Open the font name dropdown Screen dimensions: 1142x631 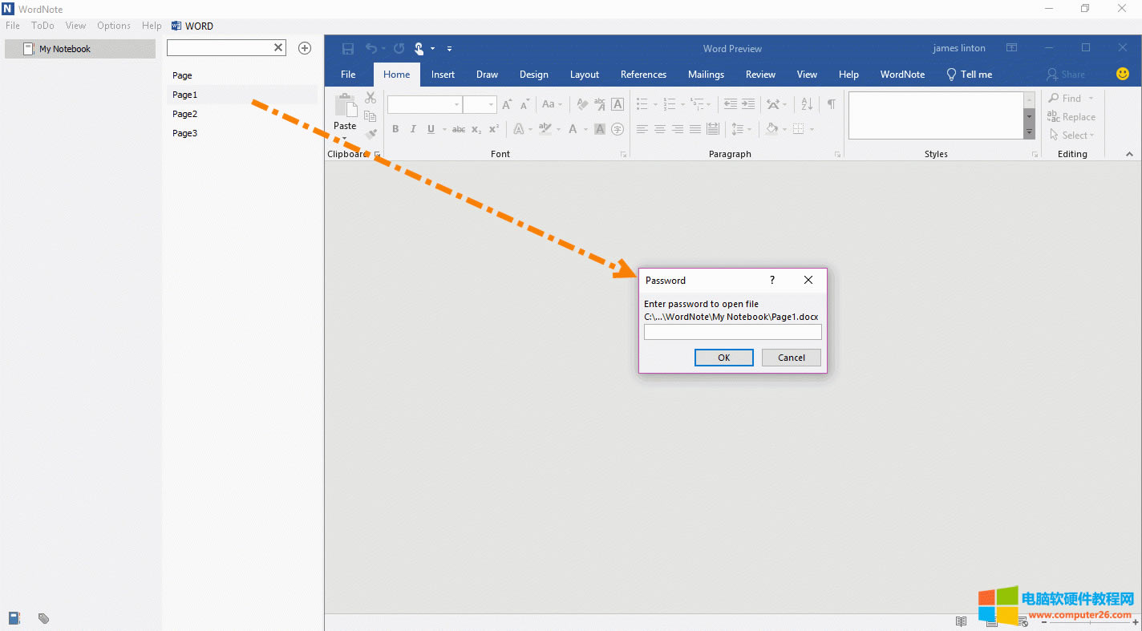(456, 104)
